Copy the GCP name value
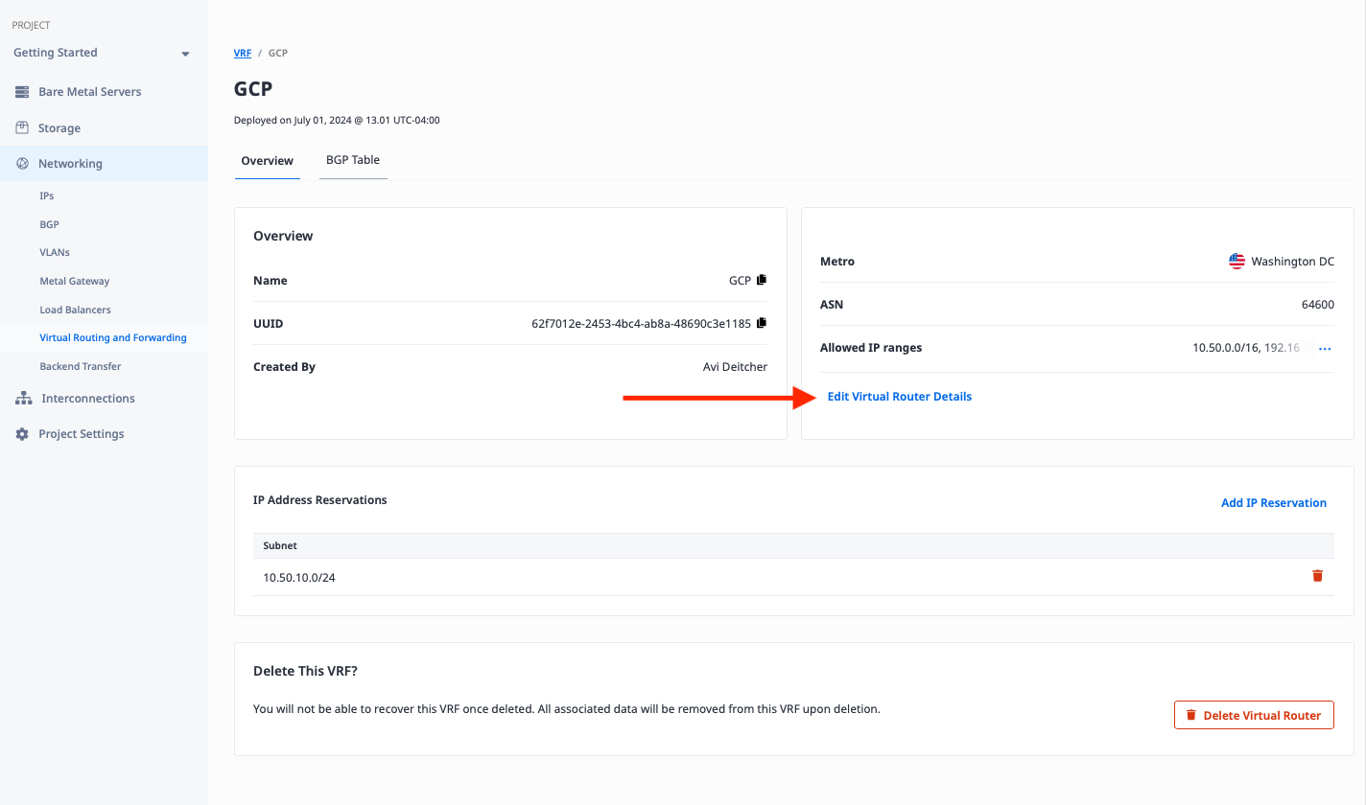Image resolution: width=1366 pixels, height=805 pixels. pyautogui.click(x=762, y=280)
